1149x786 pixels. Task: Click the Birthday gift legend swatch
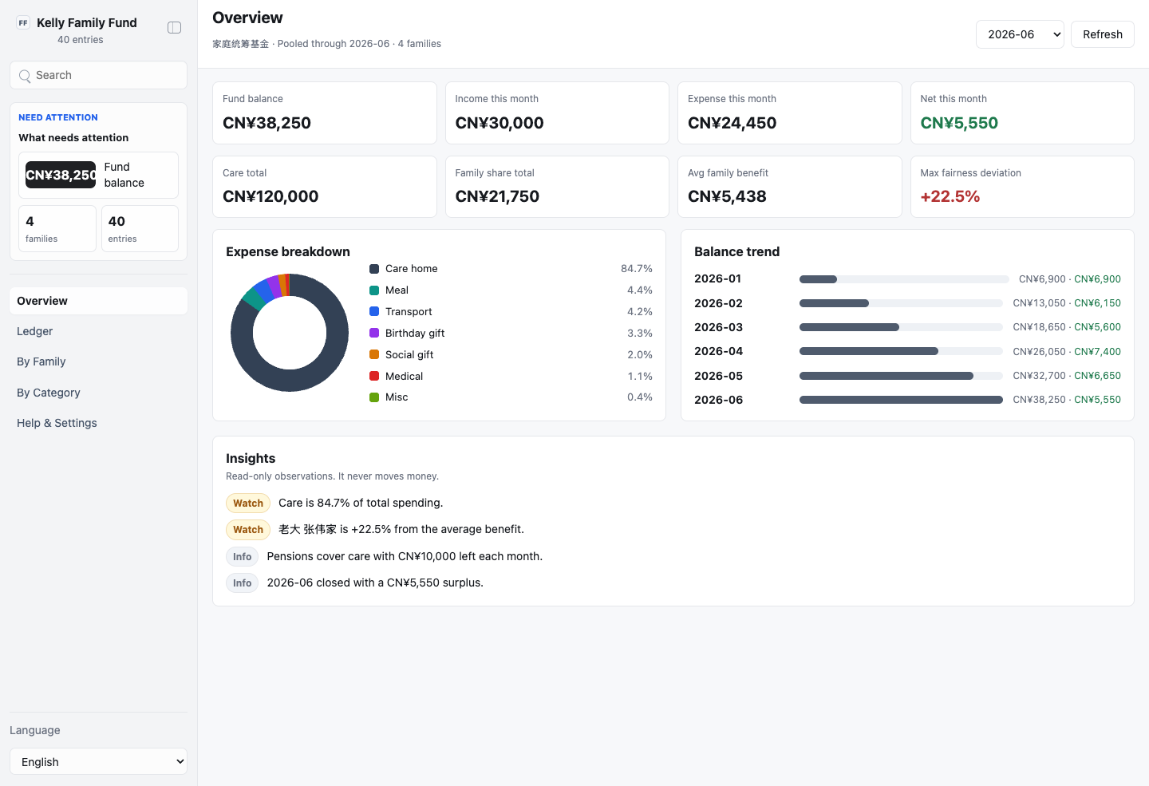[x=374, y=334]
